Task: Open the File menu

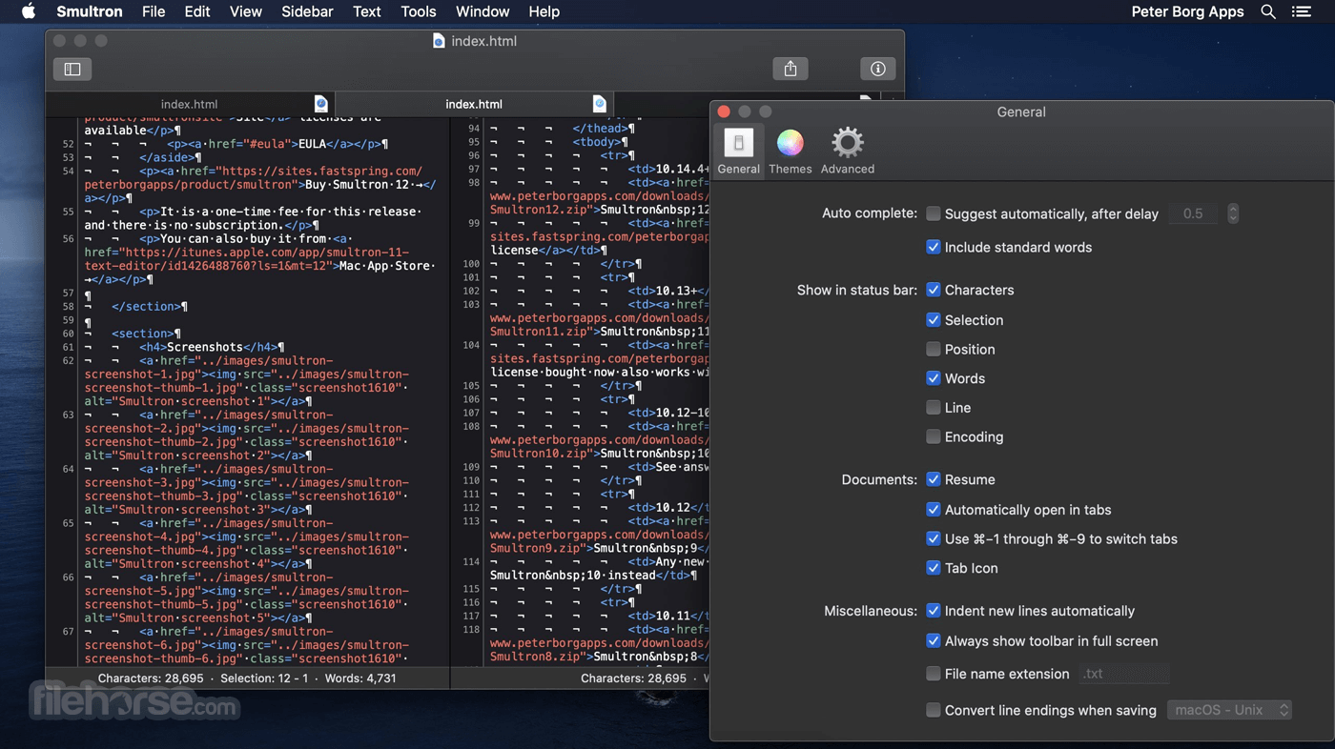Action: [x=154, y=11]
